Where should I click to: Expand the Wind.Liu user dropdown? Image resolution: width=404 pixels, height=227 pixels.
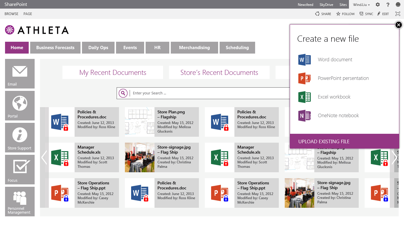click(x=361, y=5)
